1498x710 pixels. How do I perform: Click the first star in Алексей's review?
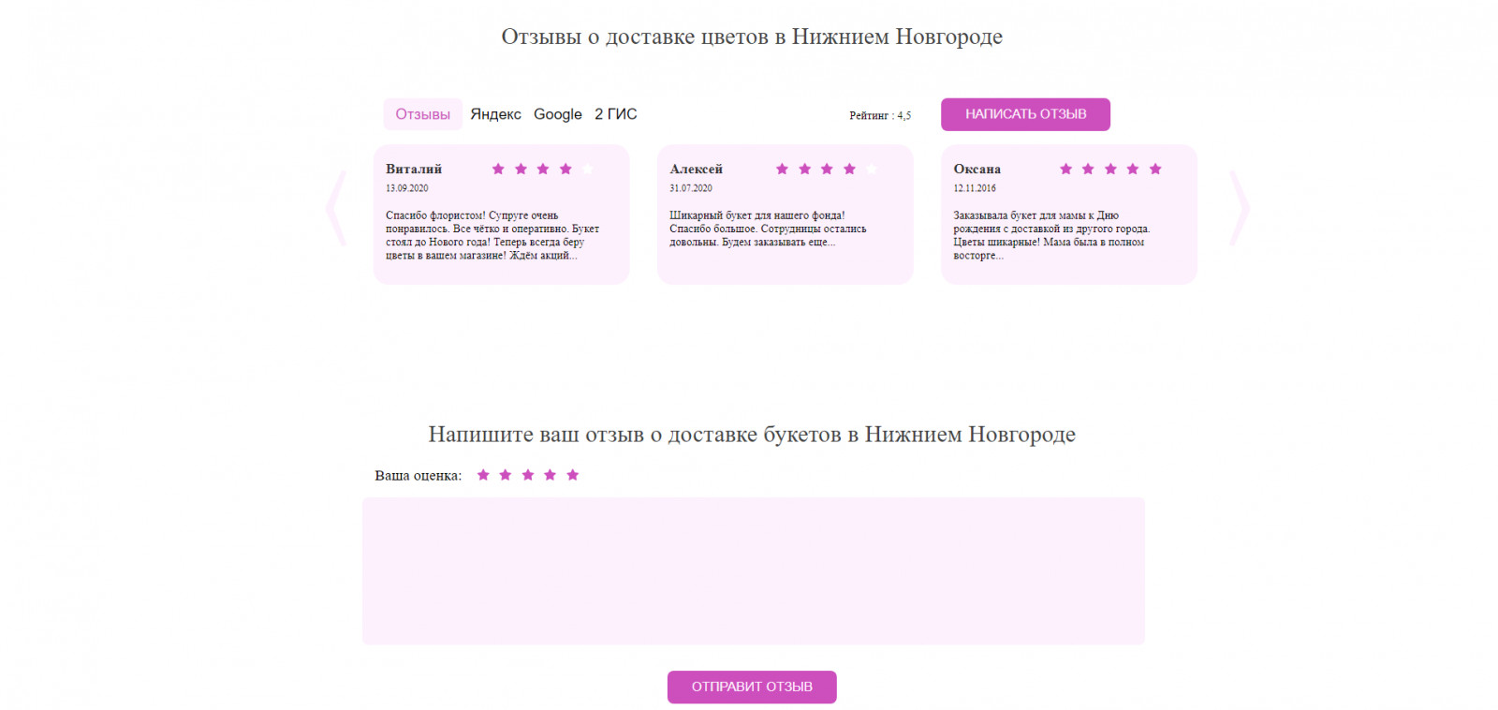coord(782,169)
